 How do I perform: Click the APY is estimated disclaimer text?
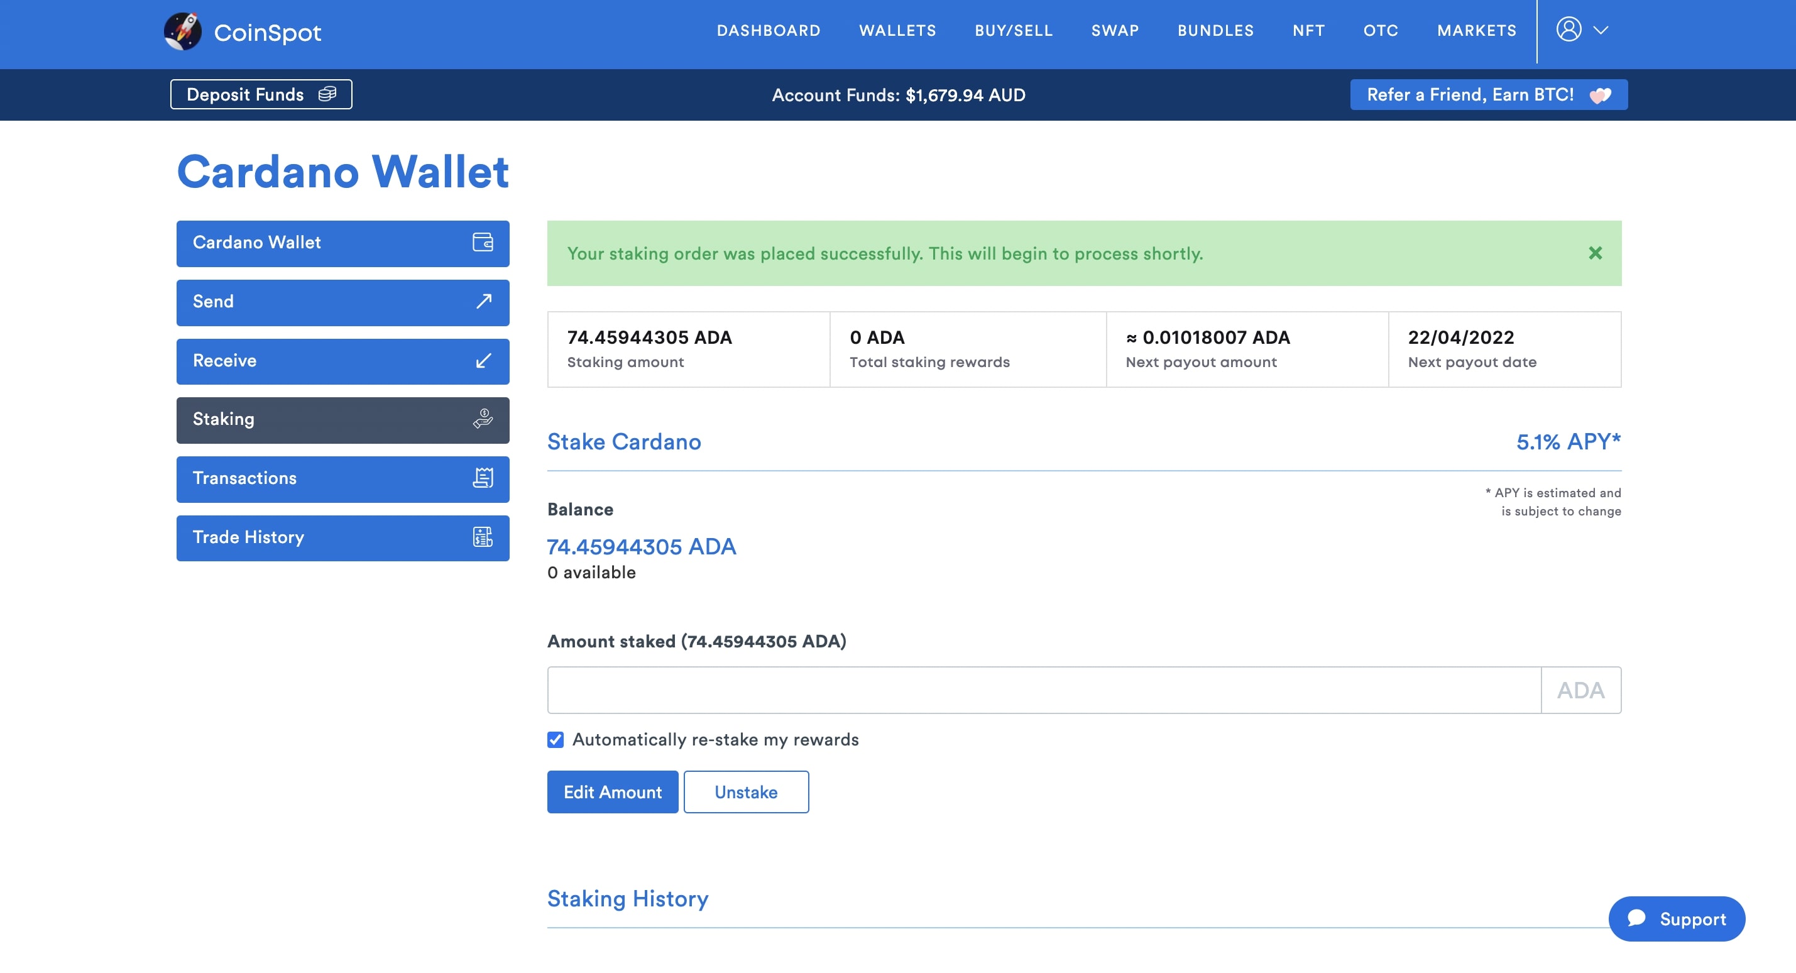point(1553,502)
